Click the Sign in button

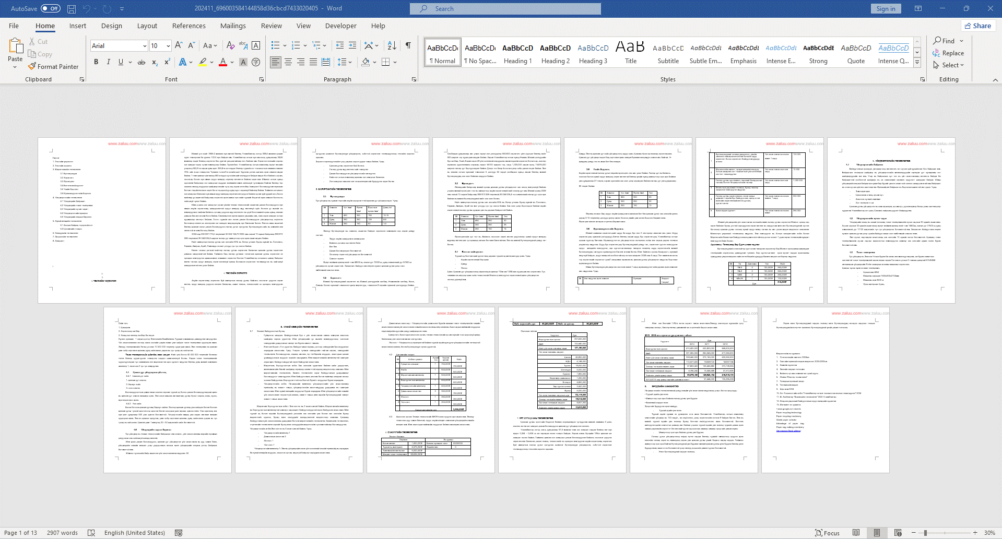click(886, 9)
